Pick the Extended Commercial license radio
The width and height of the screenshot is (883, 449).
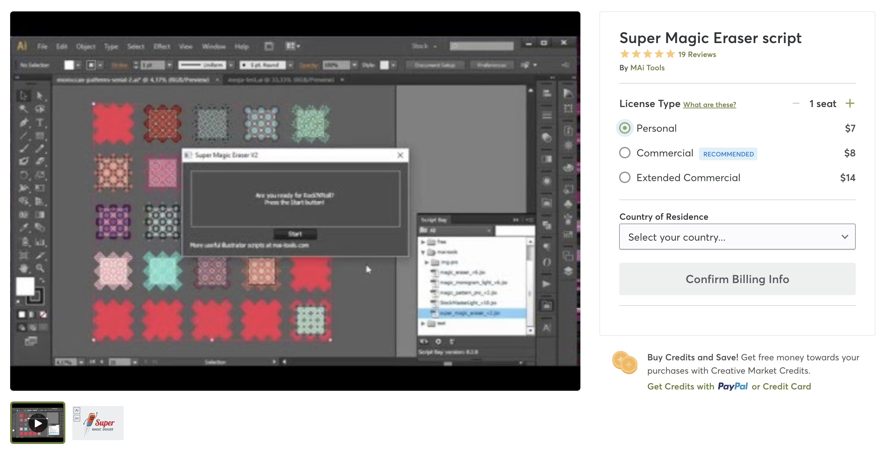coord(625,178)
